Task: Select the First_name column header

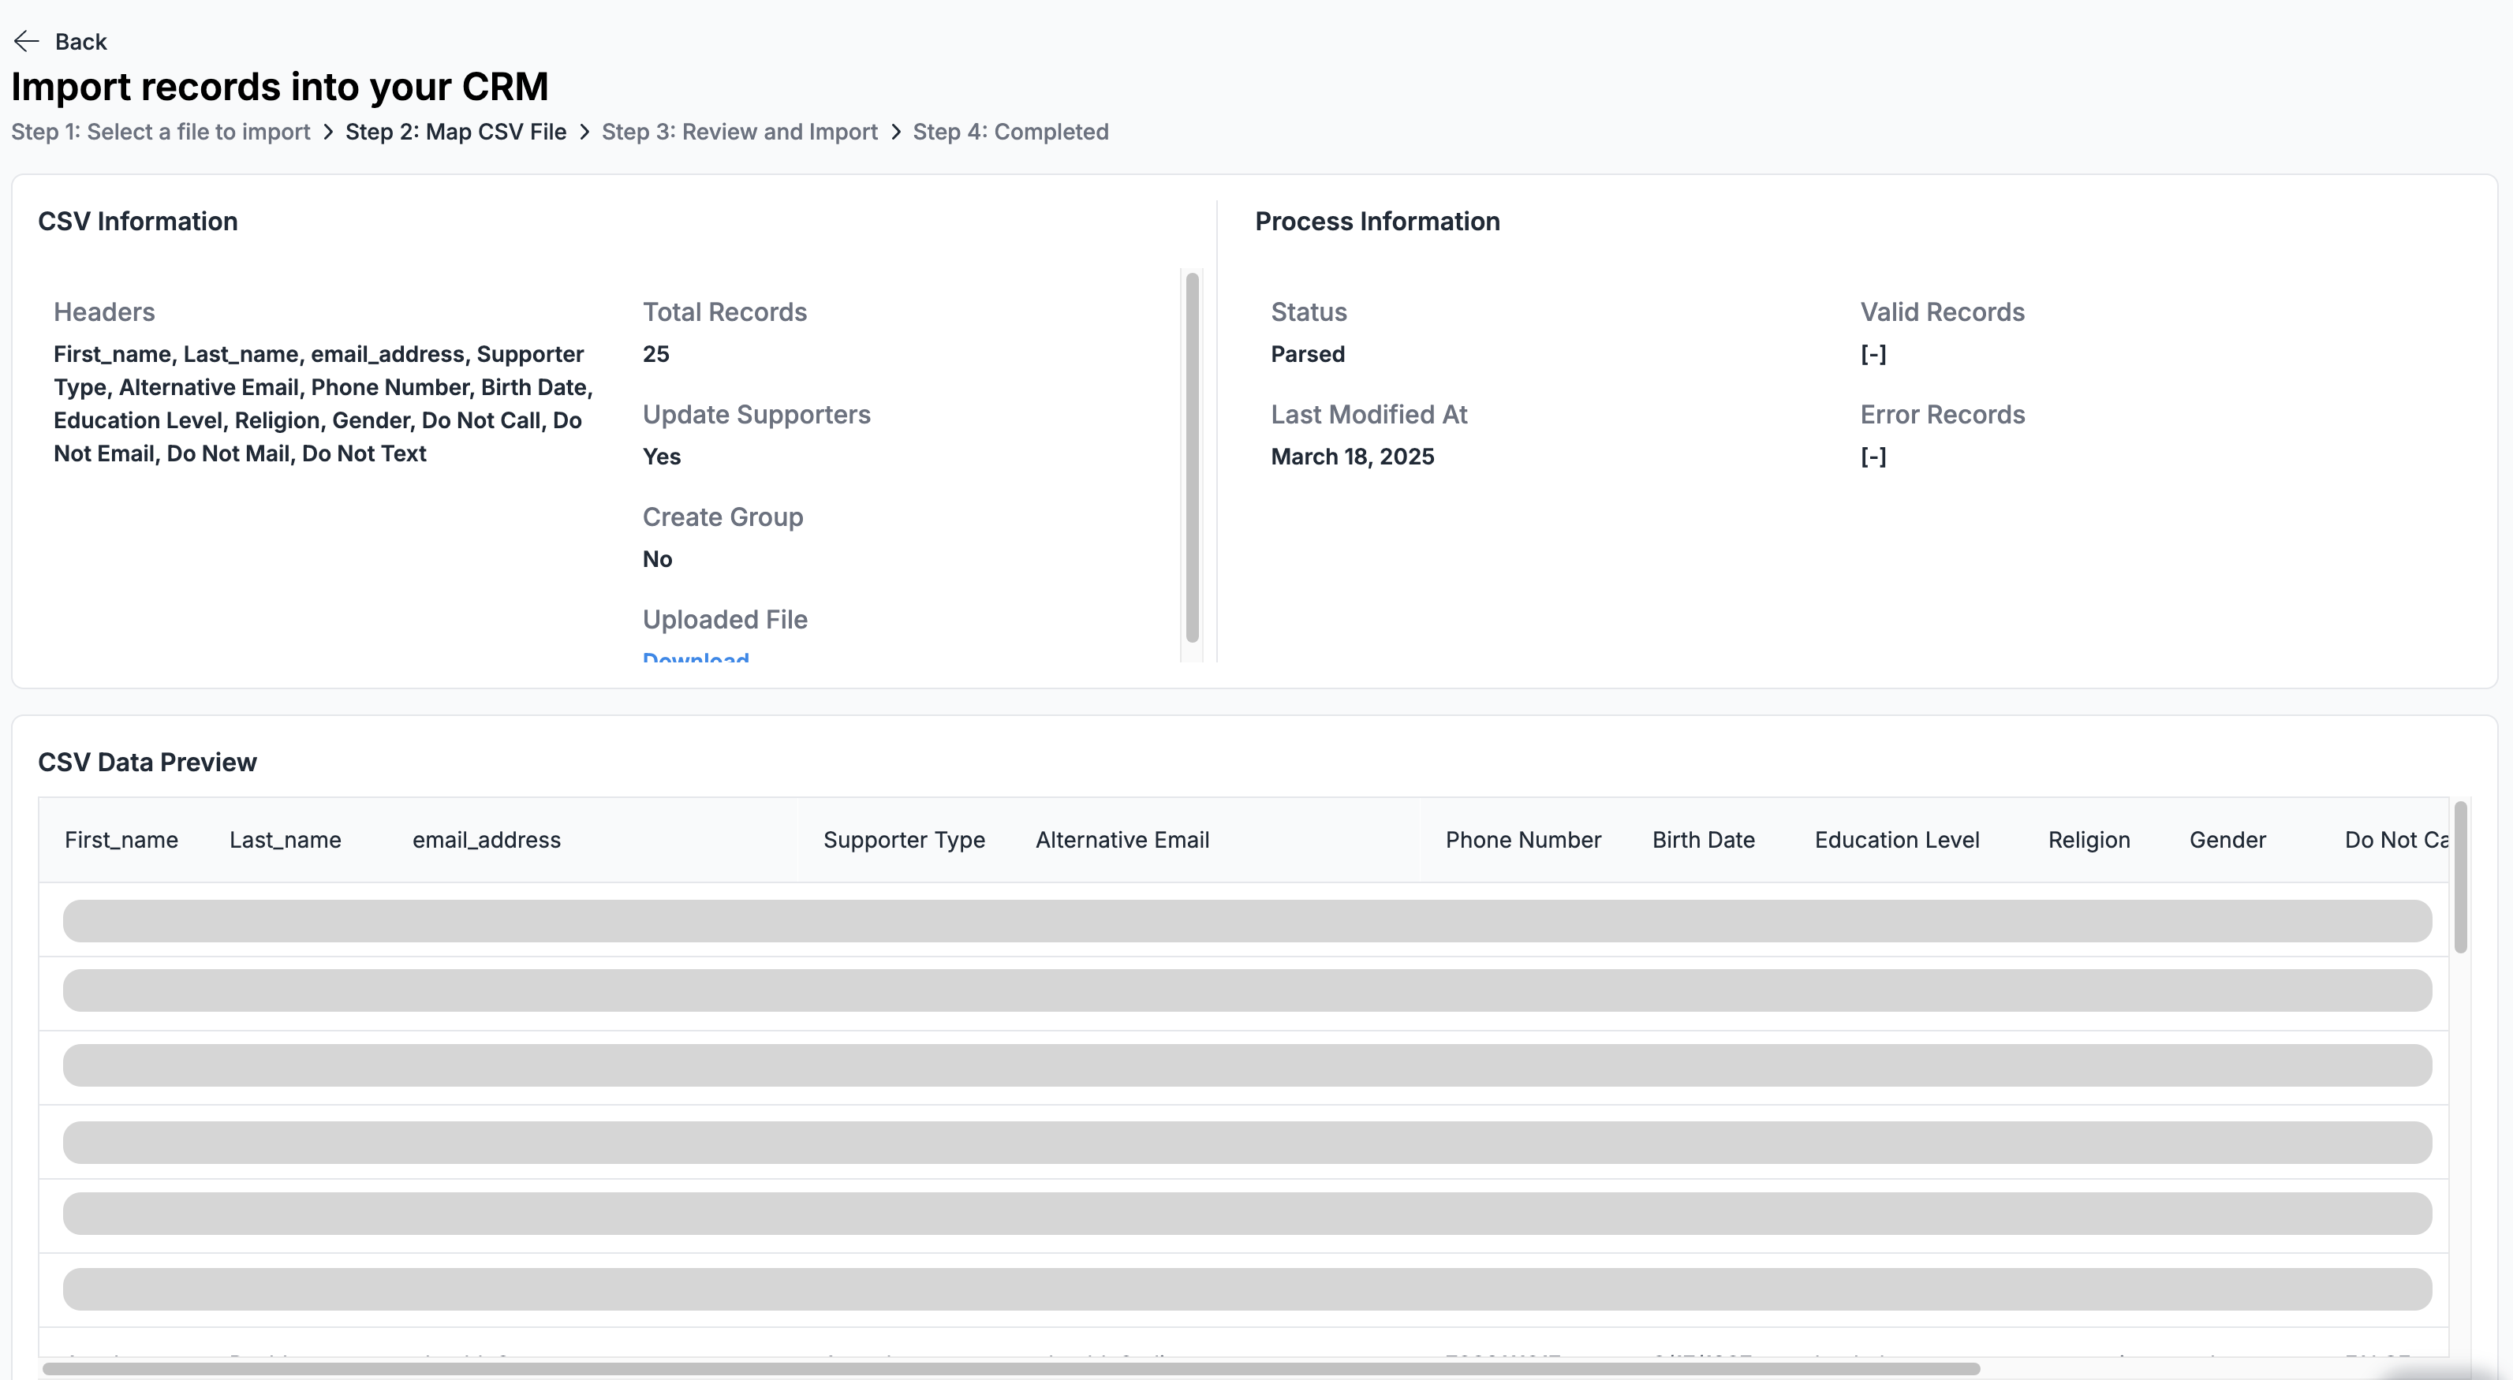Action: click(x=121, y=840)
